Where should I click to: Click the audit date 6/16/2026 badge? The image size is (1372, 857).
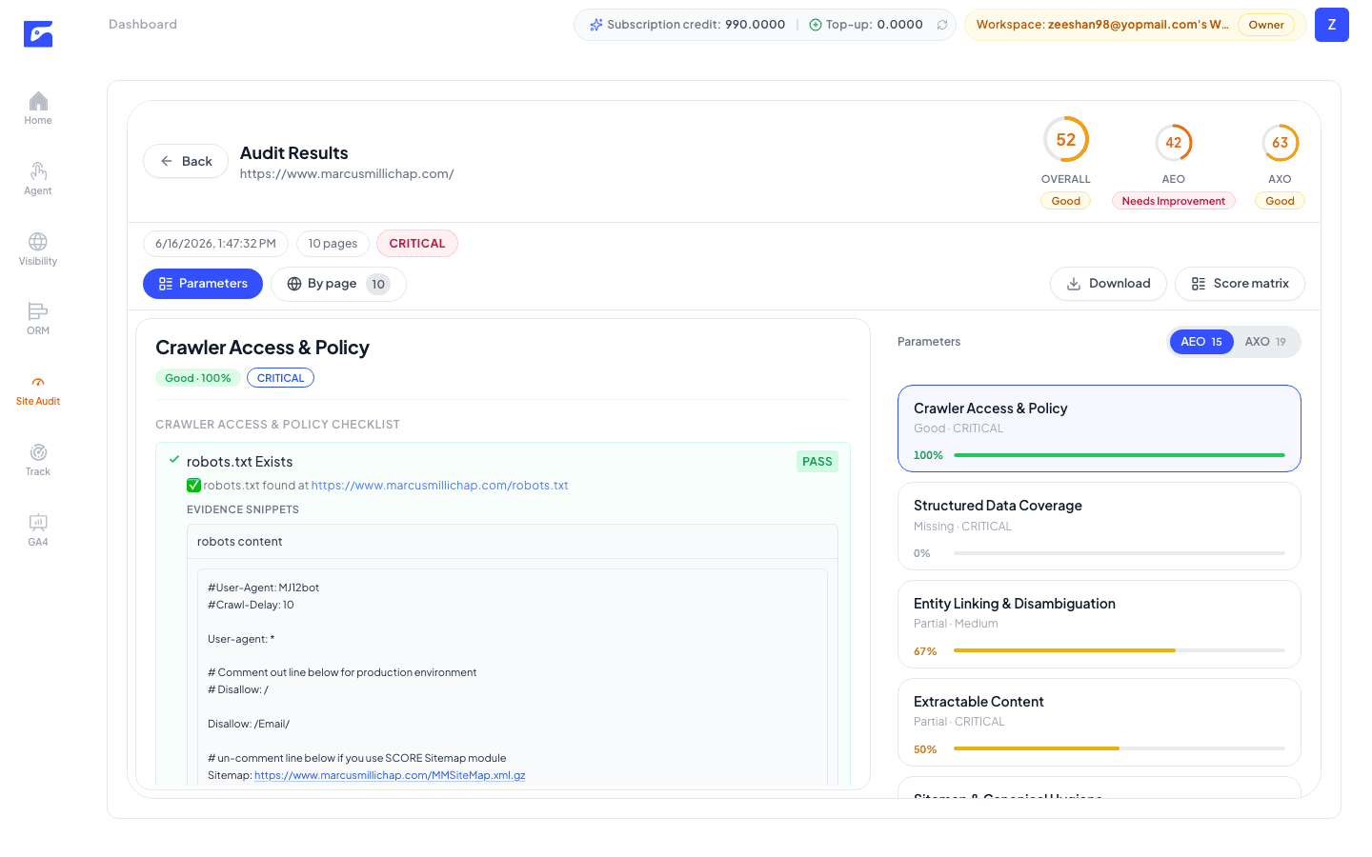click(x=215, y=244)
